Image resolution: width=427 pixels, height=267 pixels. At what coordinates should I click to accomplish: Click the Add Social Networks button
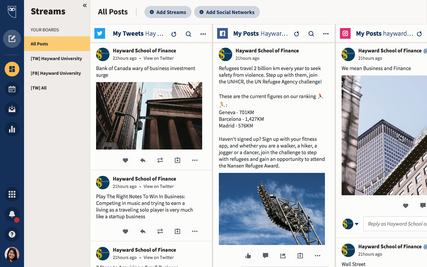click(x=227, y=12)
